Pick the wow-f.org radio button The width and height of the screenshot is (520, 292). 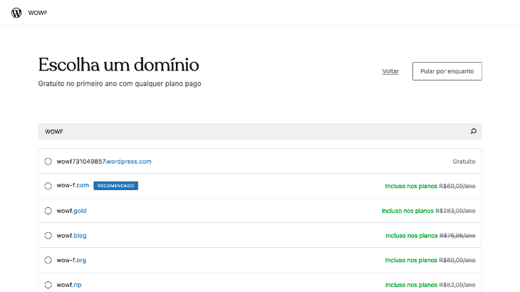[x=48, y=260]
